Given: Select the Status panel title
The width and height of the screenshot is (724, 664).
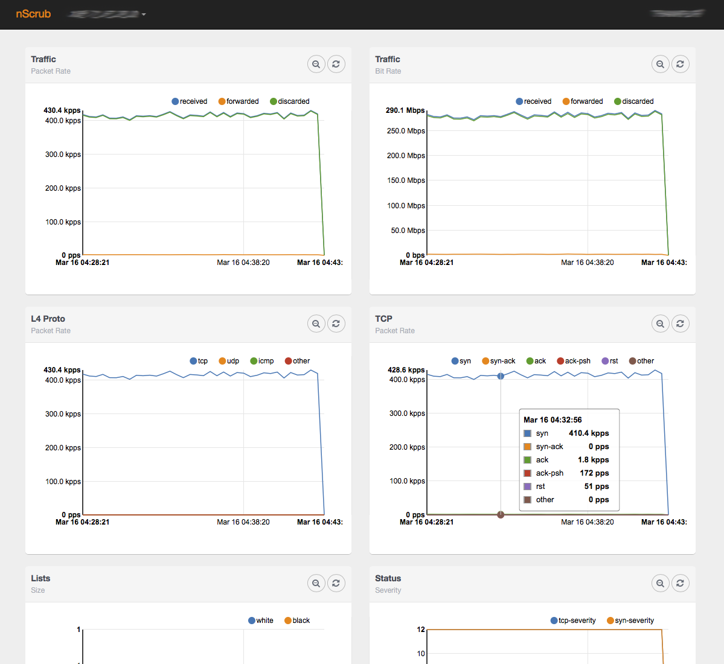Looking at the screenshot, I should 388,578.
